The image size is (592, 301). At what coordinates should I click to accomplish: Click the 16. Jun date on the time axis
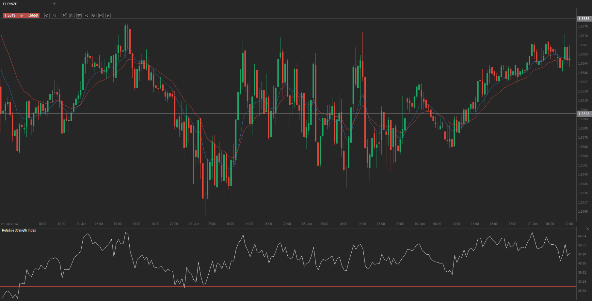pyautogui.click(x=420, y=224)
